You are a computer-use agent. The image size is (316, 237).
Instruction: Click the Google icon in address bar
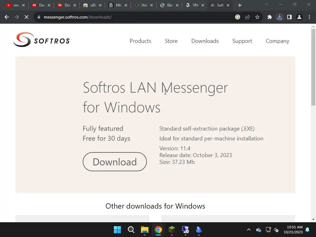tap(238, 17)
